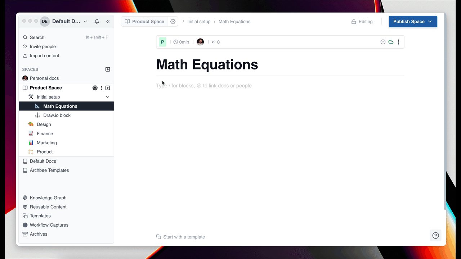
Task: Open the document three-dot options menu
Action: 398,42
